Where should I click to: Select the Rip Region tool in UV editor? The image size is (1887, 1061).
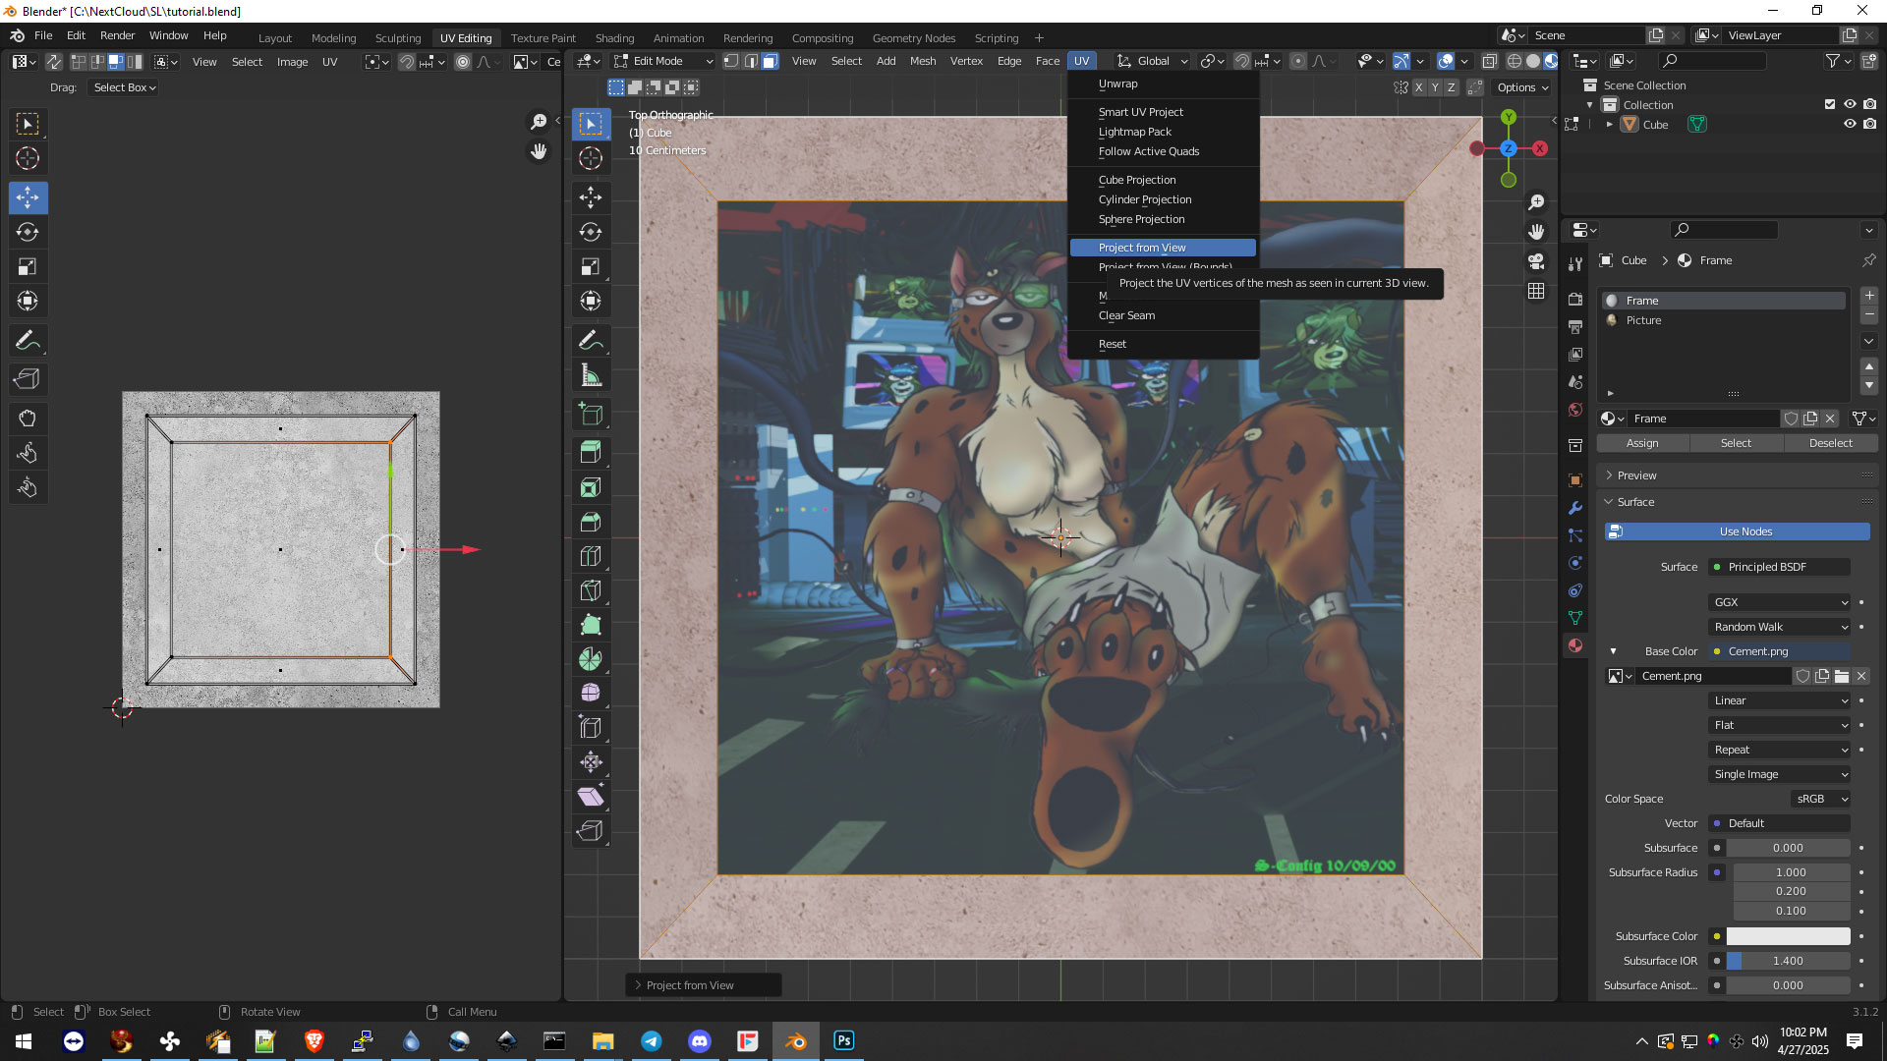(x=28, y=379)
